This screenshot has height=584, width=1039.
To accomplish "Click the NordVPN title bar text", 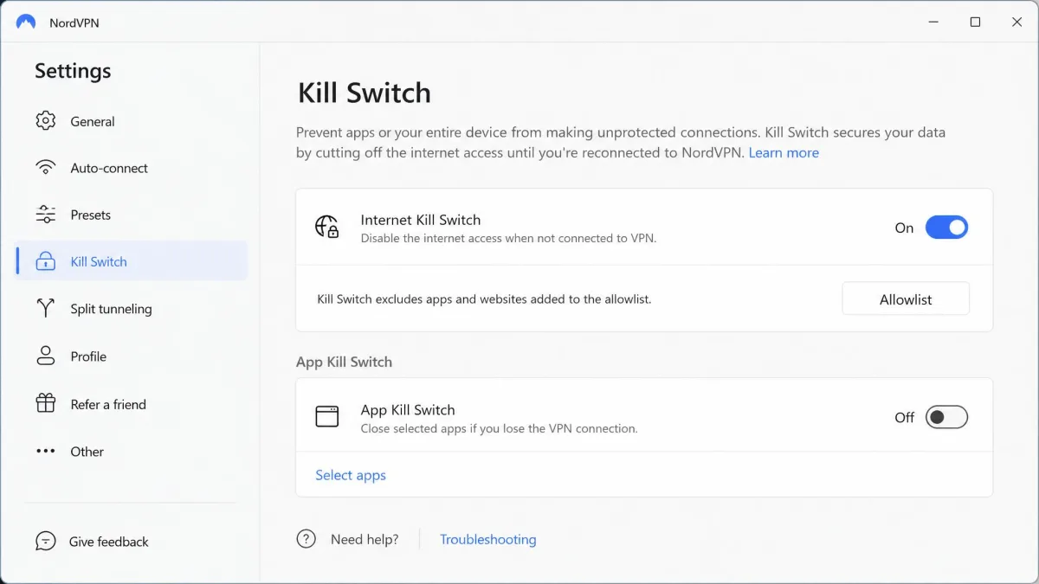I will point(74,23).
